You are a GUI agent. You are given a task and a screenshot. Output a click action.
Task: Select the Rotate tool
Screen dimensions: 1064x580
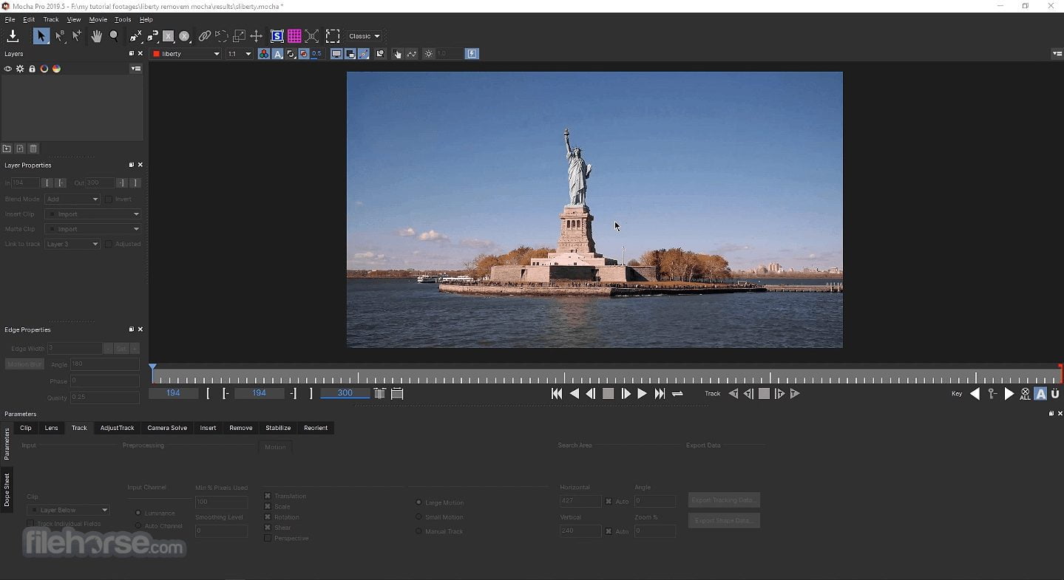(x=222, y=36)
